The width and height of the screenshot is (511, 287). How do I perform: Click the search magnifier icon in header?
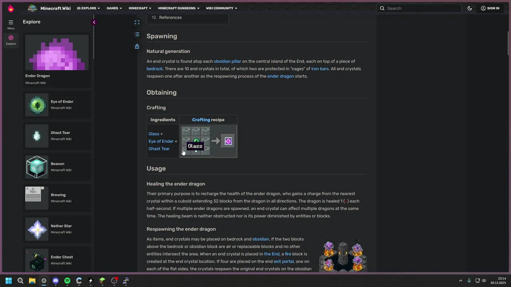click(382, 8)
